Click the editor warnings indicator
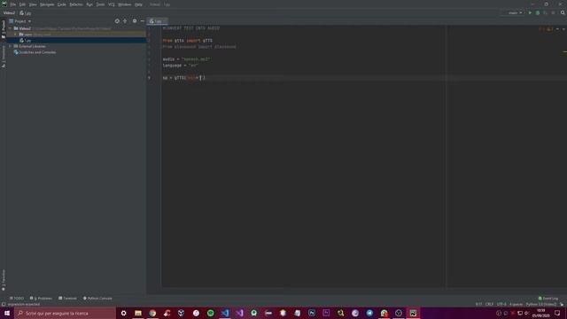 click(x=546, y=29)
